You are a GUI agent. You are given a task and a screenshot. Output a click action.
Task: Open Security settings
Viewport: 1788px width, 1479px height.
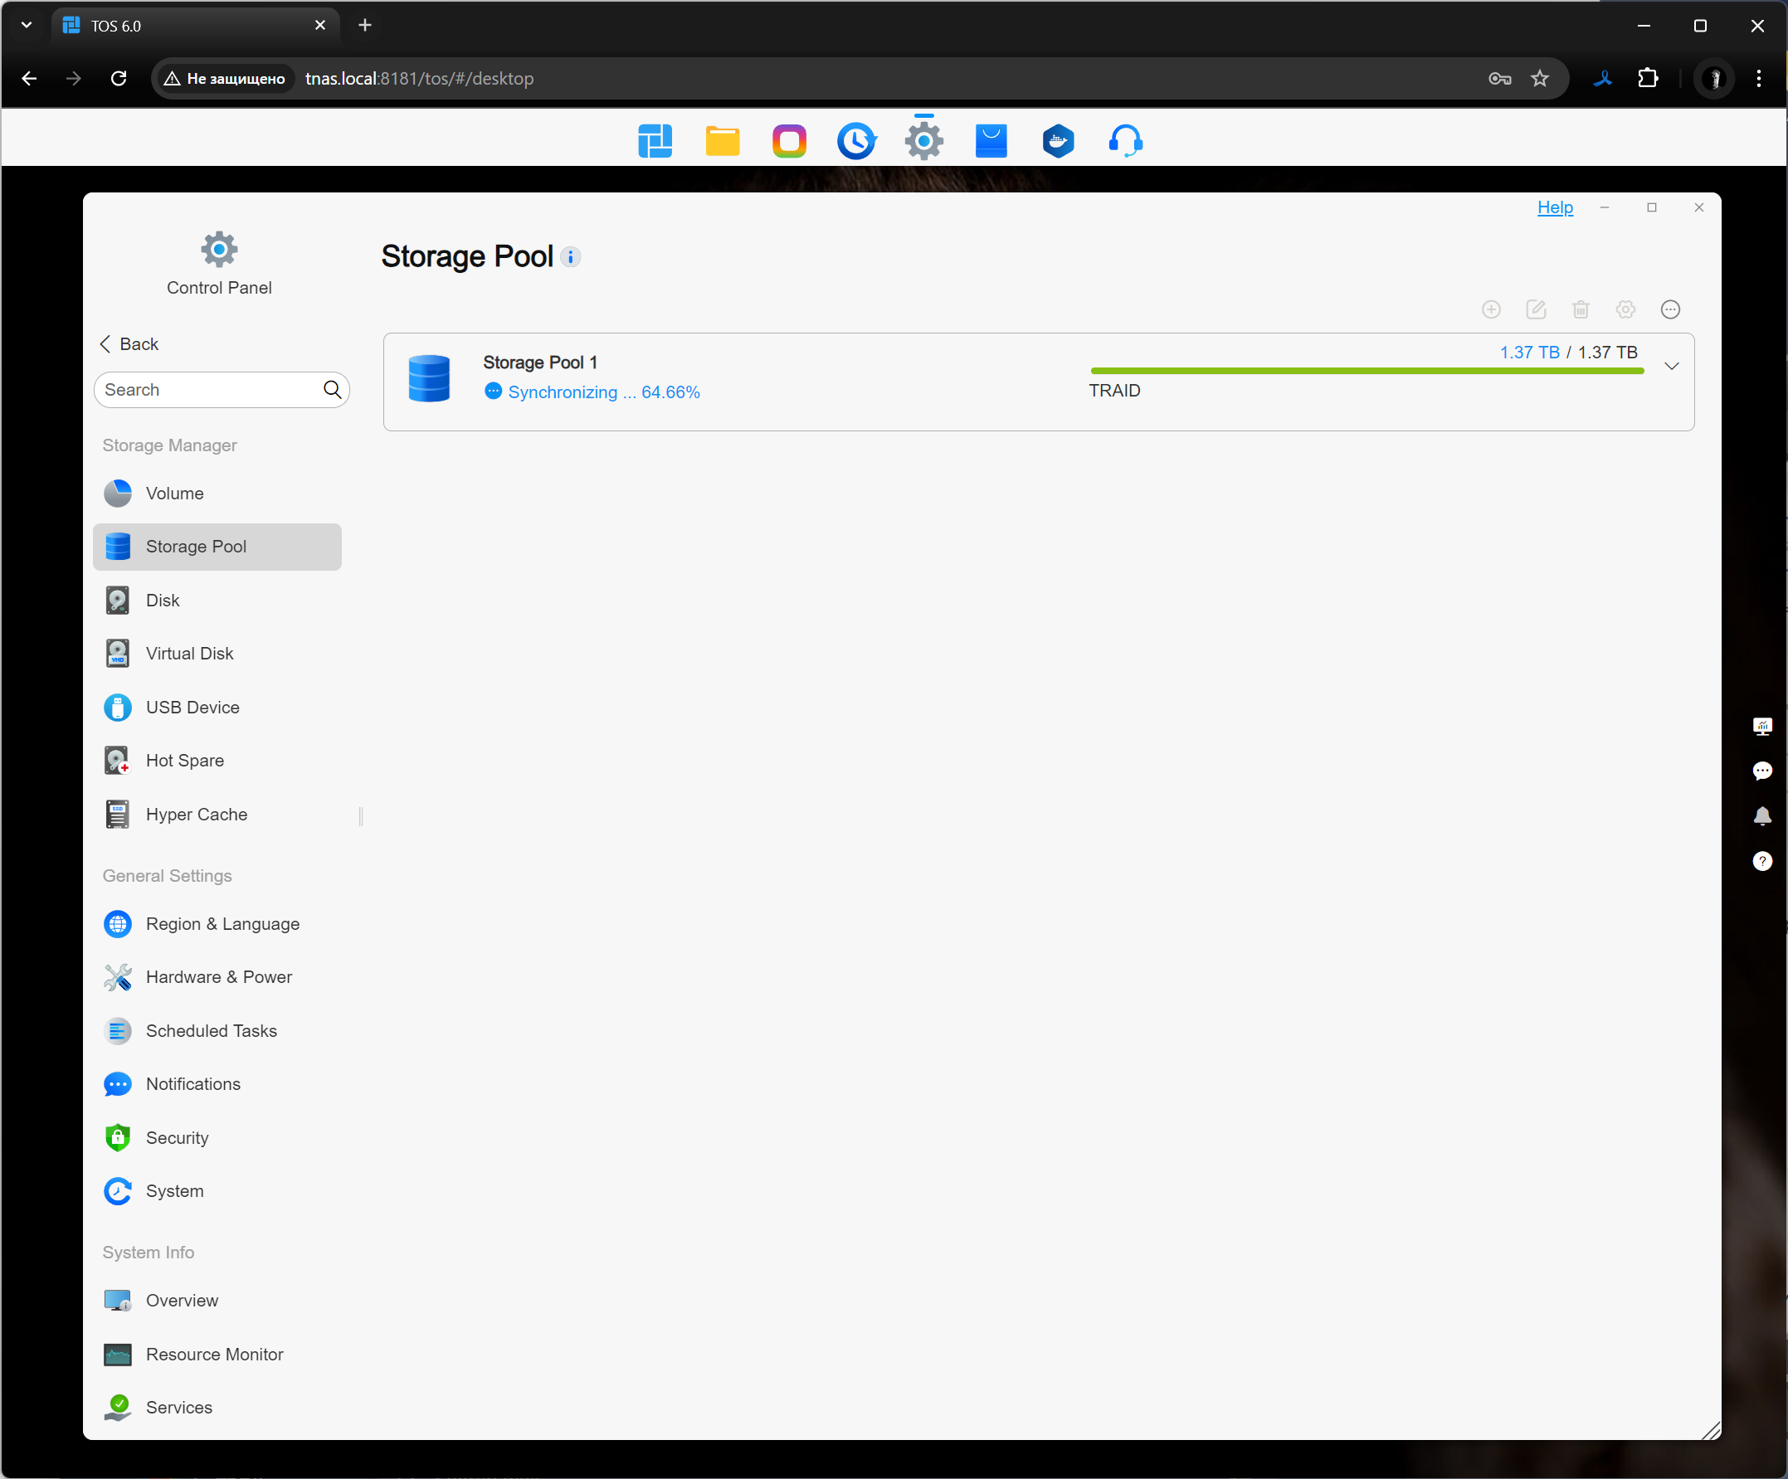[217, 1137]
